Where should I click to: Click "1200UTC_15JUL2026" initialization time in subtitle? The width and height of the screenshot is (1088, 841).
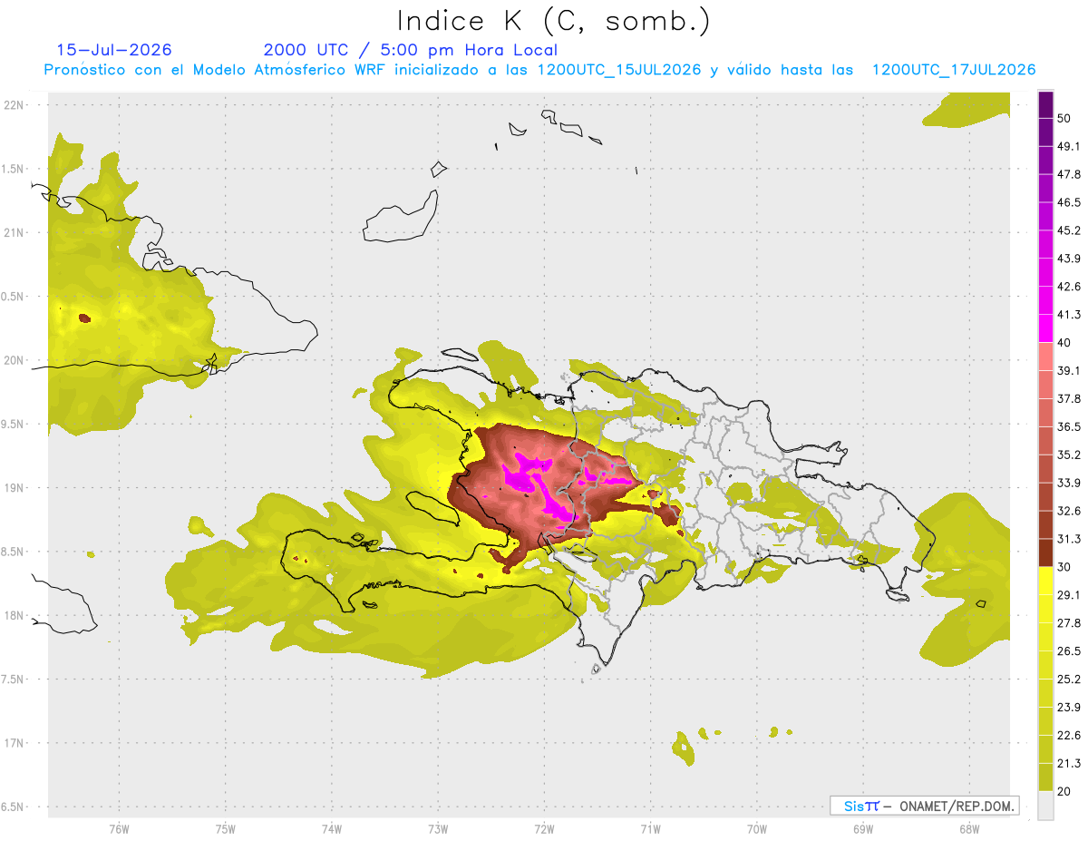coord(619,70)
